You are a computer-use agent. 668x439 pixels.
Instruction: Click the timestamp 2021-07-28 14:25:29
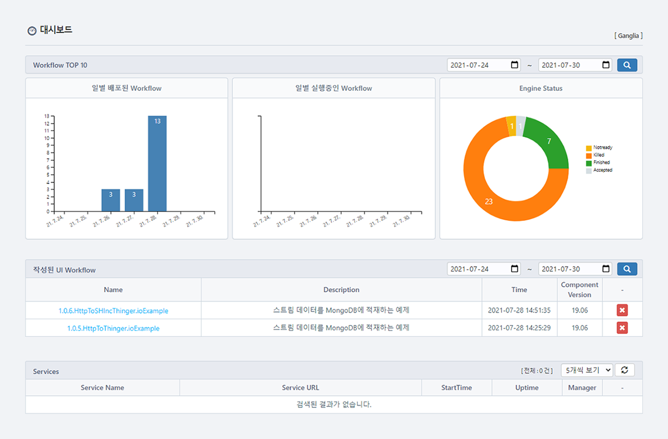[519, 328]
